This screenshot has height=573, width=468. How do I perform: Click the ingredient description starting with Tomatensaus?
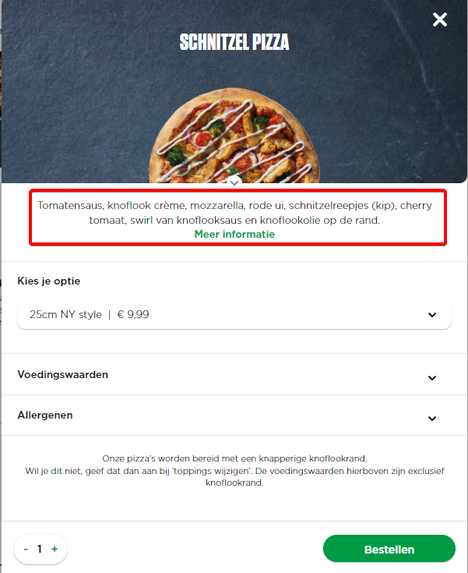point(234,213)
